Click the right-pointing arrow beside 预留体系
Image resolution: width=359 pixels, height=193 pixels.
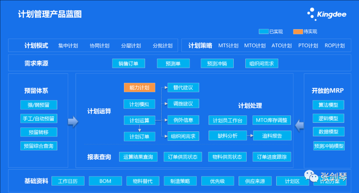73,122
